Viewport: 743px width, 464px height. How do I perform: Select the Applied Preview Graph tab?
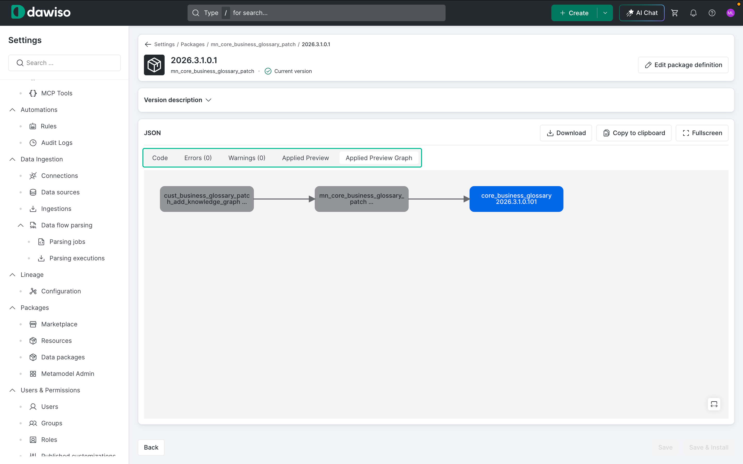pyautogui.click(x=379, y=158)
